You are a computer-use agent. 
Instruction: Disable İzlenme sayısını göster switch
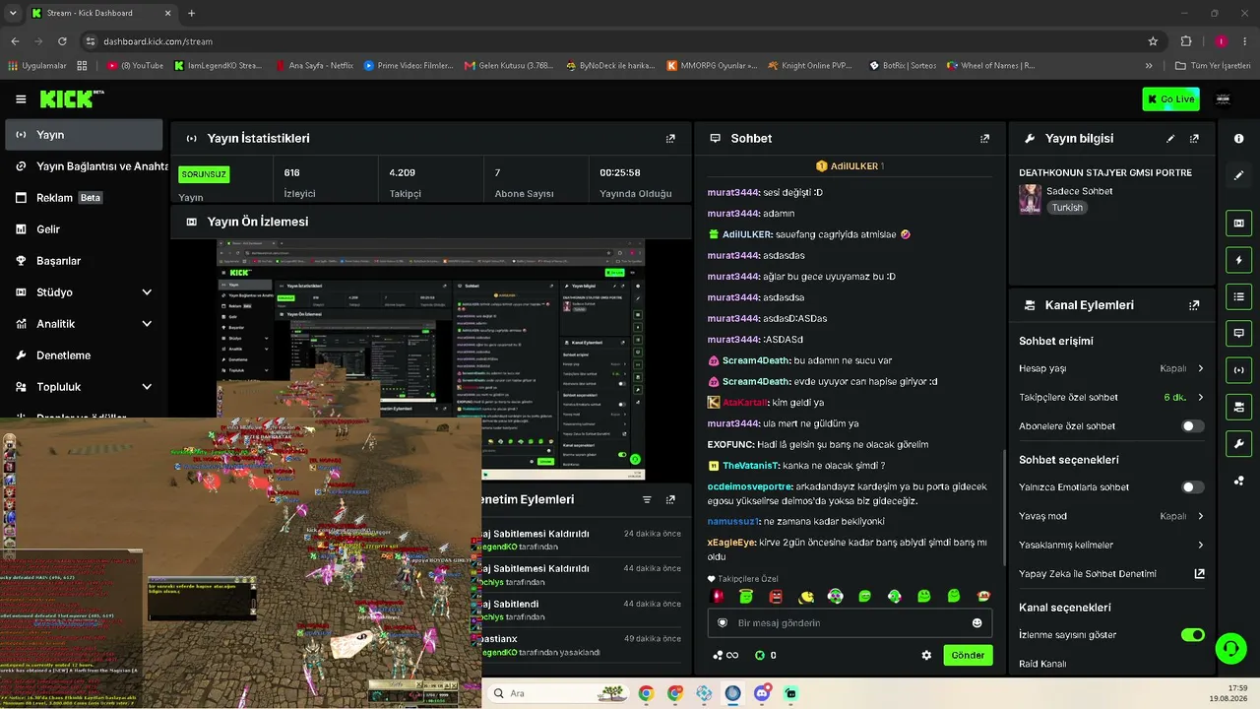click(1193, 635)
